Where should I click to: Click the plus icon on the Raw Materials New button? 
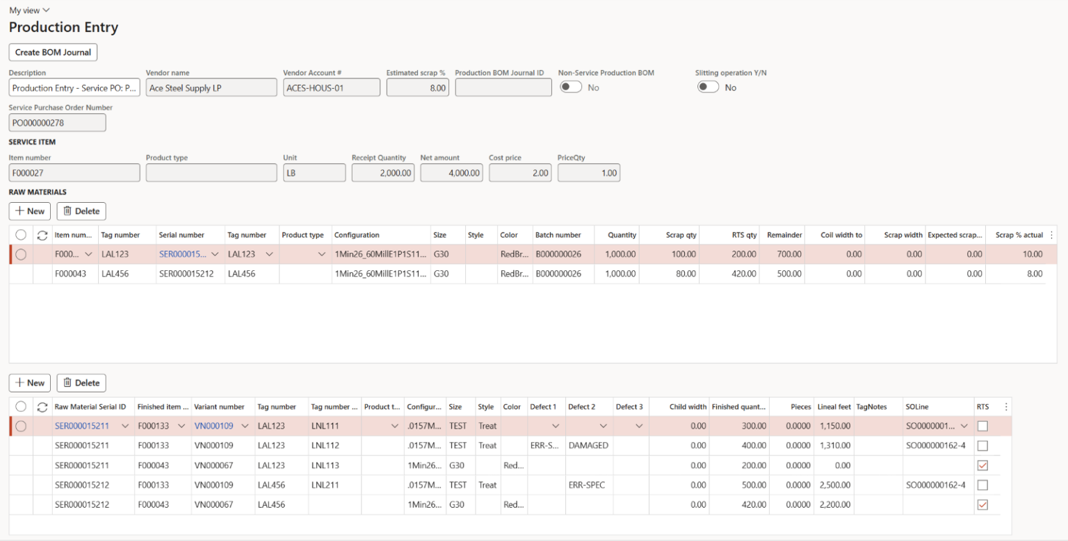pos(19,210)
